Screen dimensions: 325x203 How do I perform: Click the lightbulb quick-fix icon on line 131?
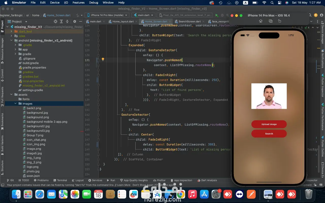tap(103, 59)
